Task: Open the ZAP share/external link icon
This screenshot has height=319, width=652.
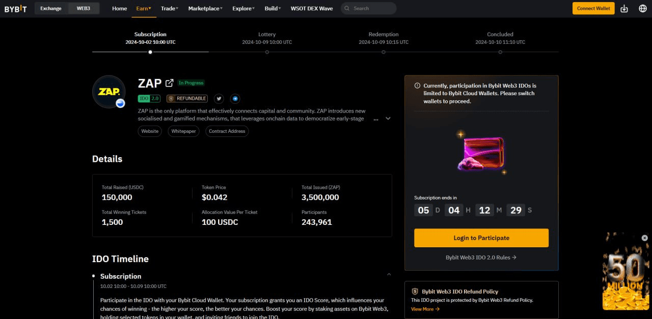Action: pos(169,83)
